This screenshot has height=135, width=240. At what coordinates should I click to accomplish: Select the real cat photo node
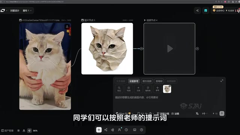tap(45, 66)
